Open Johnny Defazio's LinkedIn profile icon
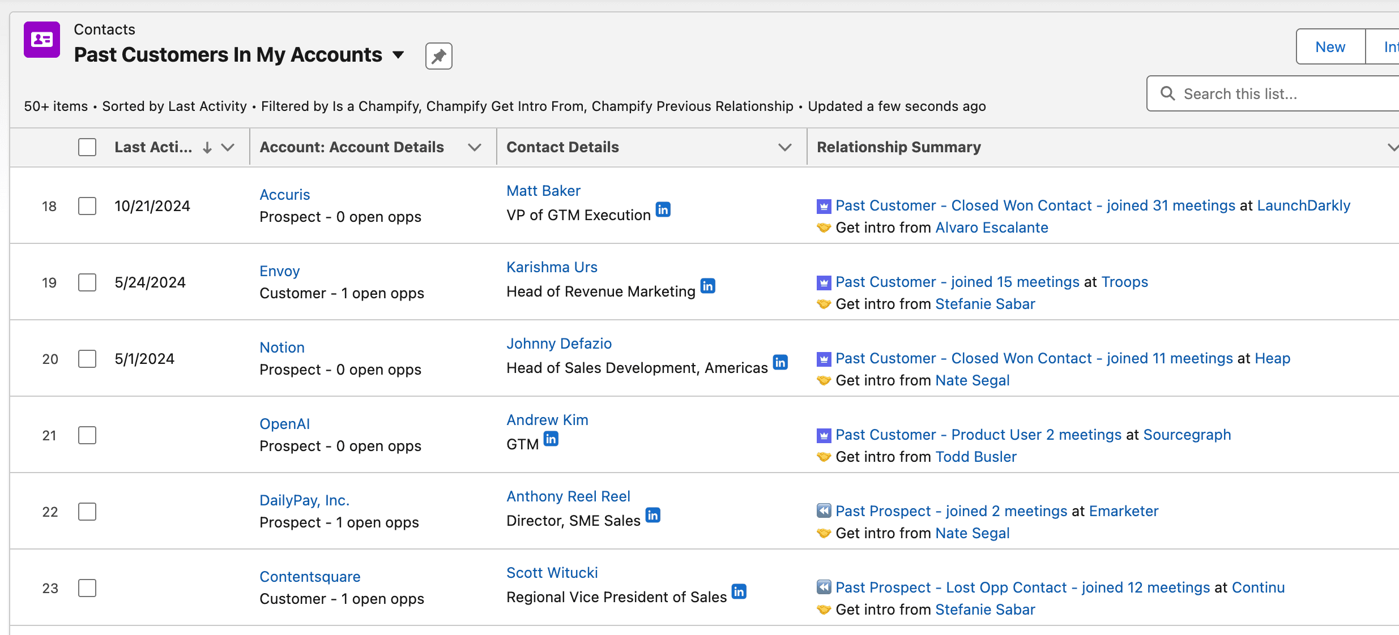The height and width of the screenshot is (635, 1399). point(780,362)
